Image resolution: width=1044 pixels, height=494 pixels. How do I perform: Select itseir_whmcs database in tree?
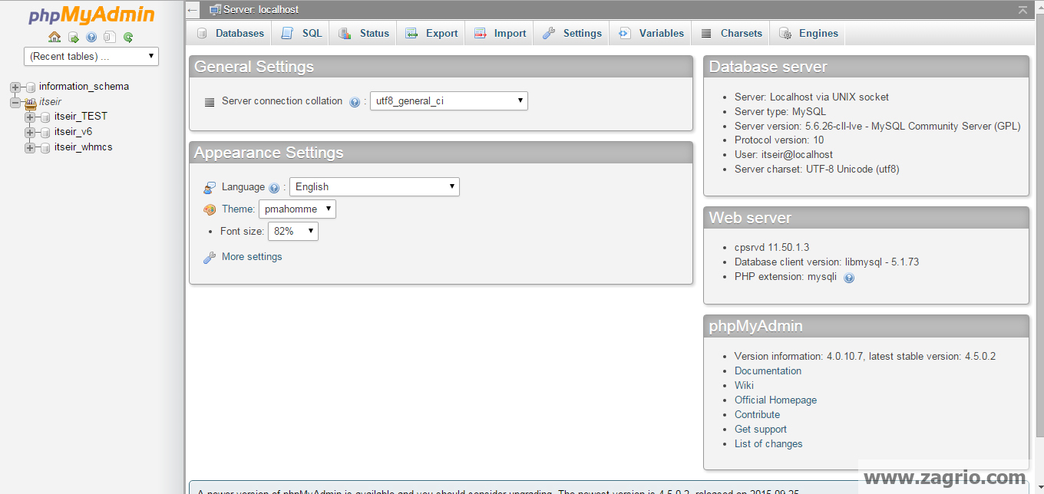(83, 147)
